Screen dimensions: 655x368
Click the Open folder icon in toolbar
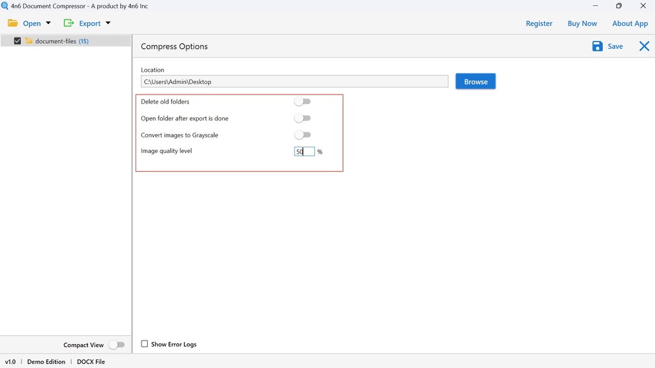(13, 23)
